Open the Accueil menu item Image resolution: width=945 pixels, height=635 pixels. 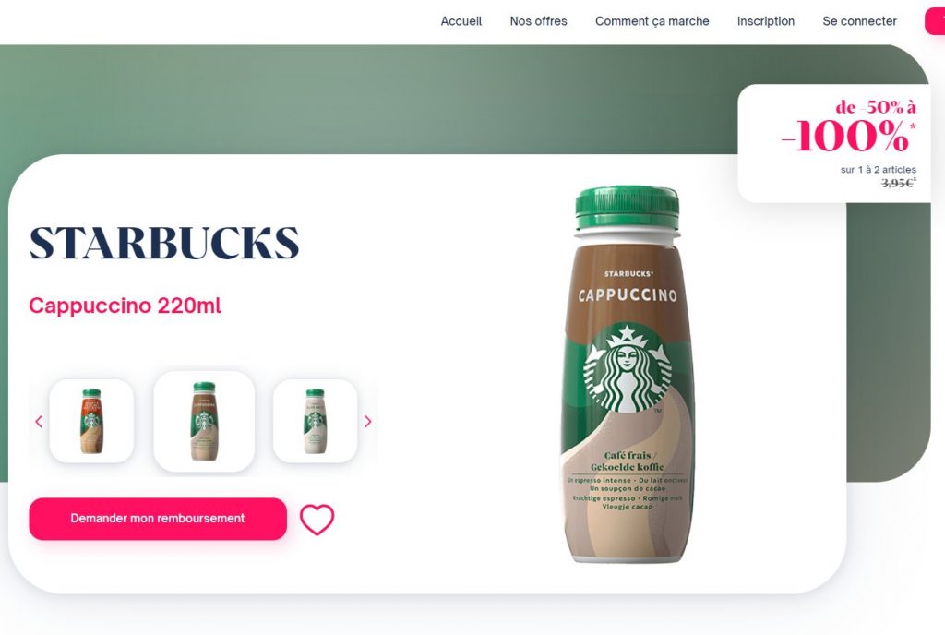461,21
